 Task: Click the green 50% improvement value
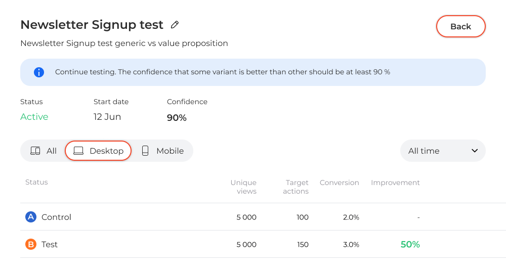(x=410, y=244)
